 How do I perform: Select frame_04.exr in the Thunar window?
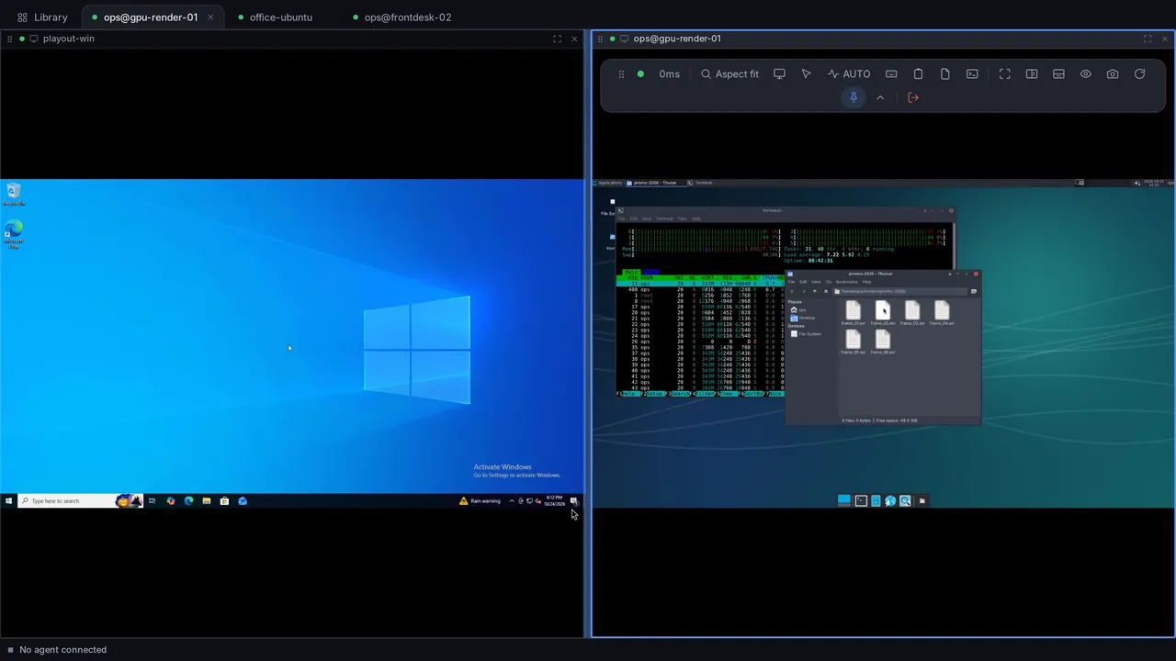[x=942, y=313]
